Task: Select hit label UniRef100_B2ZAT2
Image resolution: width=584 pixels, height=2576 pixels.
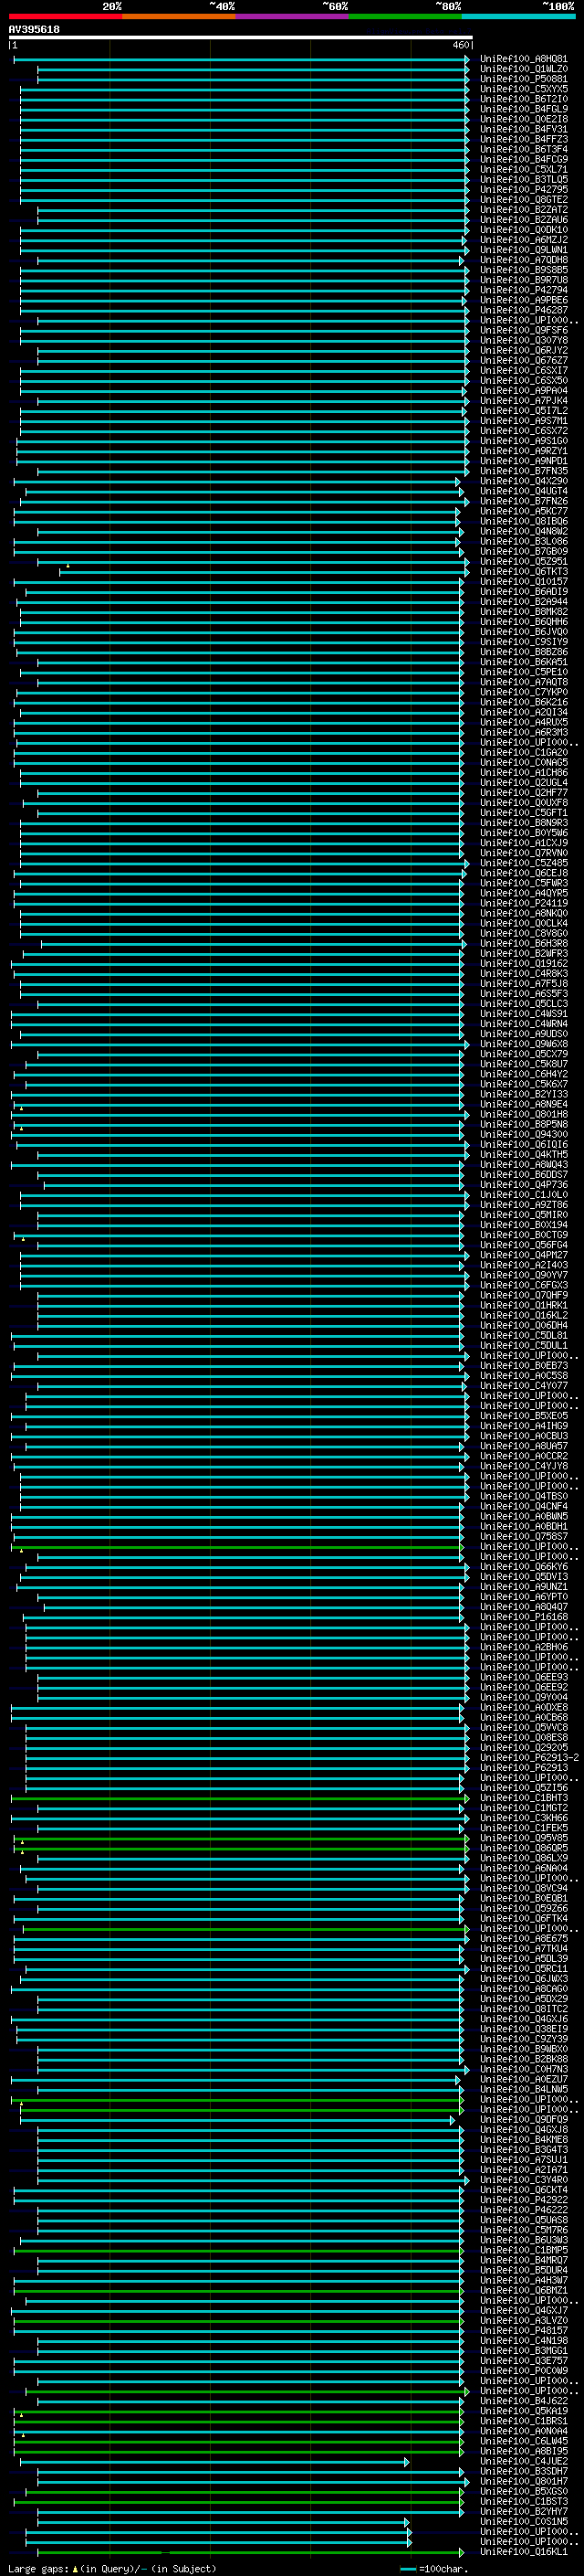Action: click(x=523, y=209)
